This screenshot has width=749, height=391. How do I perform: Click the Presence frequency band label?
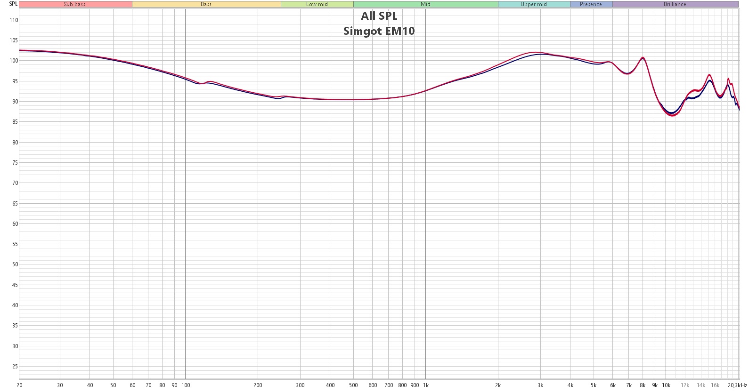pyautogui.click(x=591, y=4)
